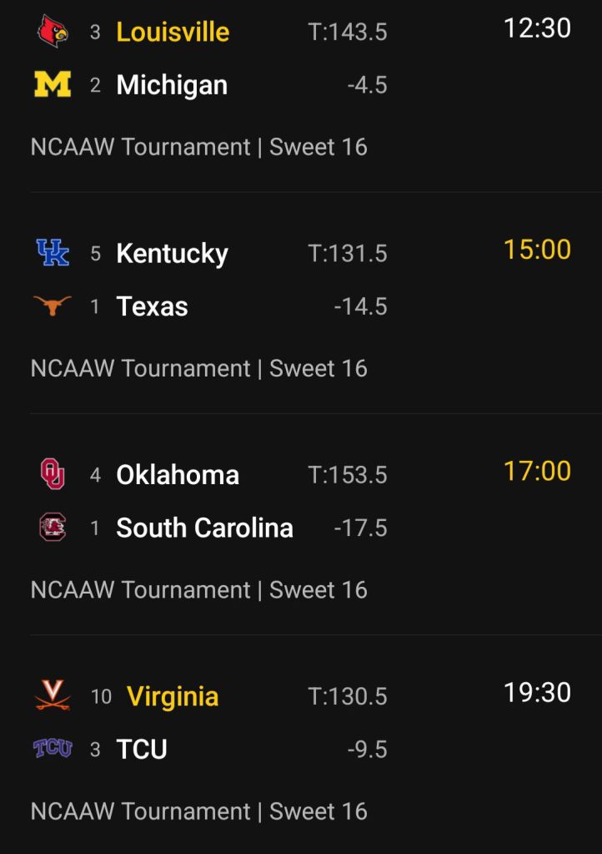Tap the Kentucky UK logo
The height and width of the screenshot is (854, 602).
[x=53, y=253]
